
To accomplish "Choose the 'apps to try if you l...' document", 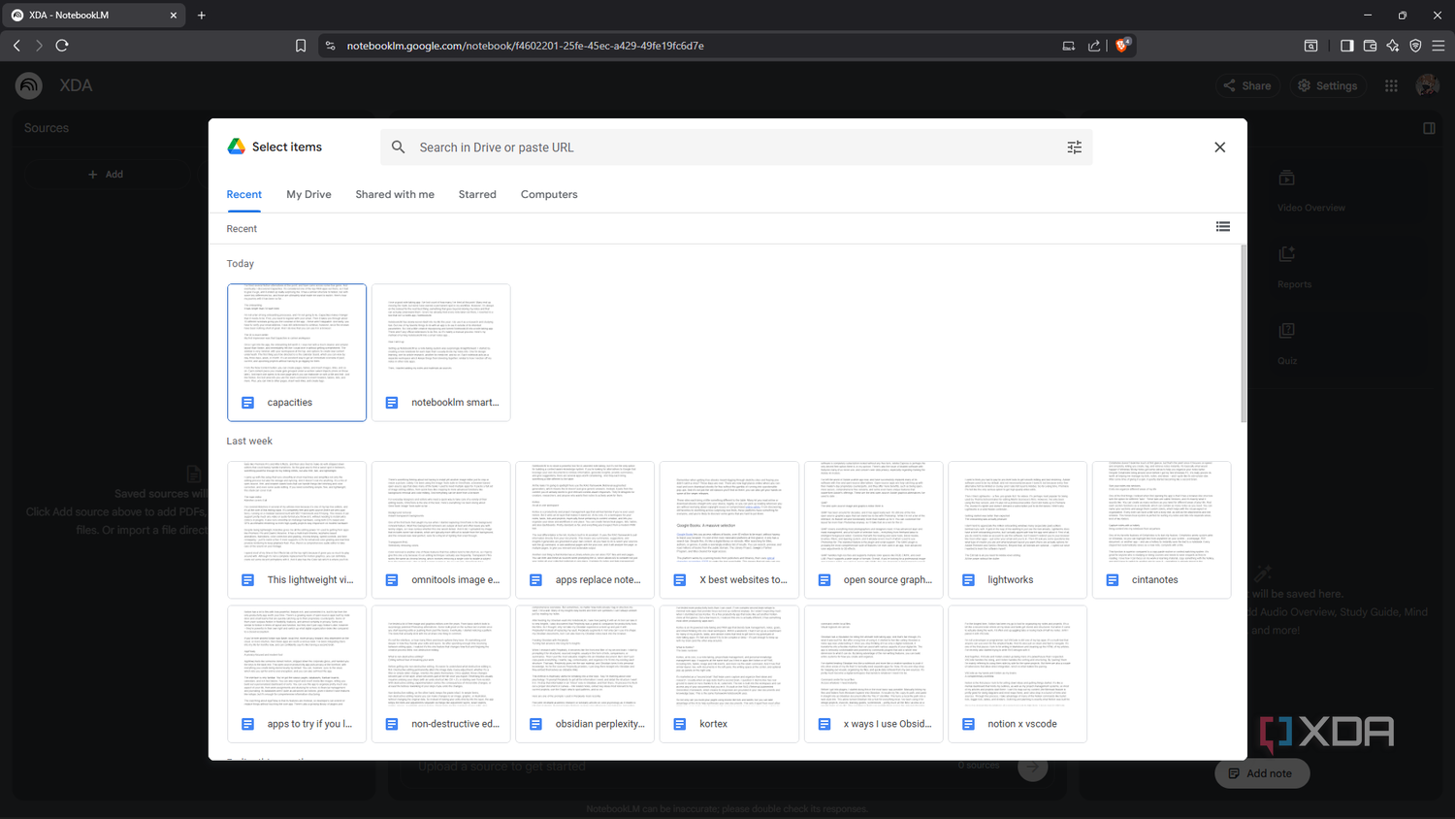I will tap(297, 674).
